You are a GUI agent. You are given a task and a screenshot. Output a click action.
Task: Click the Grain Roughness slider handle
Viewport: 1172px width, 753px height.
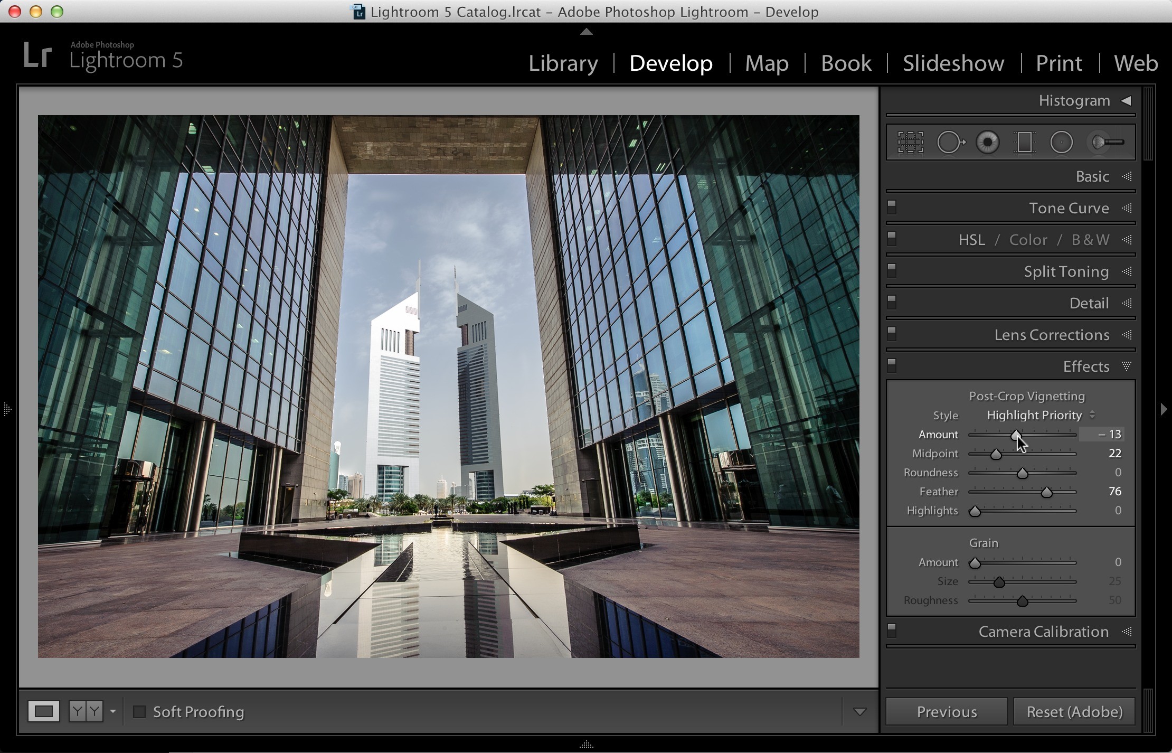coord(1022,601)
